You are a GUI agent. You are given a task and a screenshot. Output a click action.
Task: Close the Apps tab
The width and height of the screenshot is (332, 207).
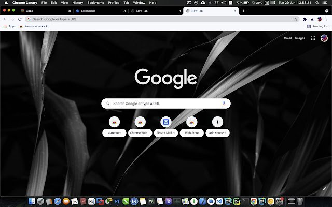click(70, 11)
